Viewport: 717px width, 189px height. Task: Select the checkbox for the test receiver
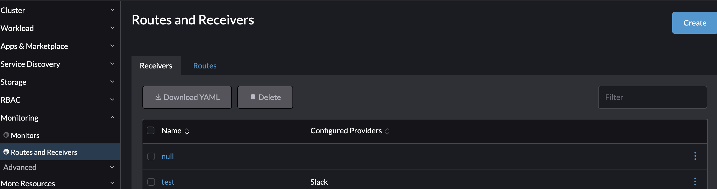pos(151,182)
